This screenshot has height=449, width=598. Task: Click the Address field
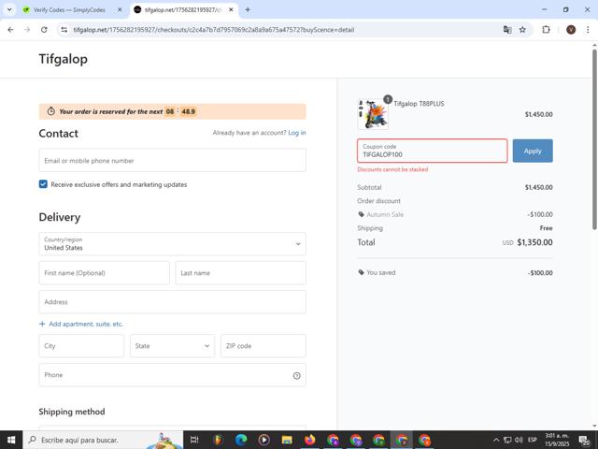coord(172,302)
